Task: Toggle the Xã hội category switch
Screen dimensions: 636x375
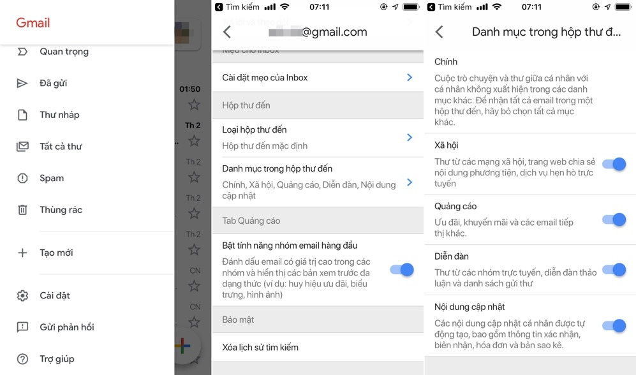Action: (x=613, y=164)
